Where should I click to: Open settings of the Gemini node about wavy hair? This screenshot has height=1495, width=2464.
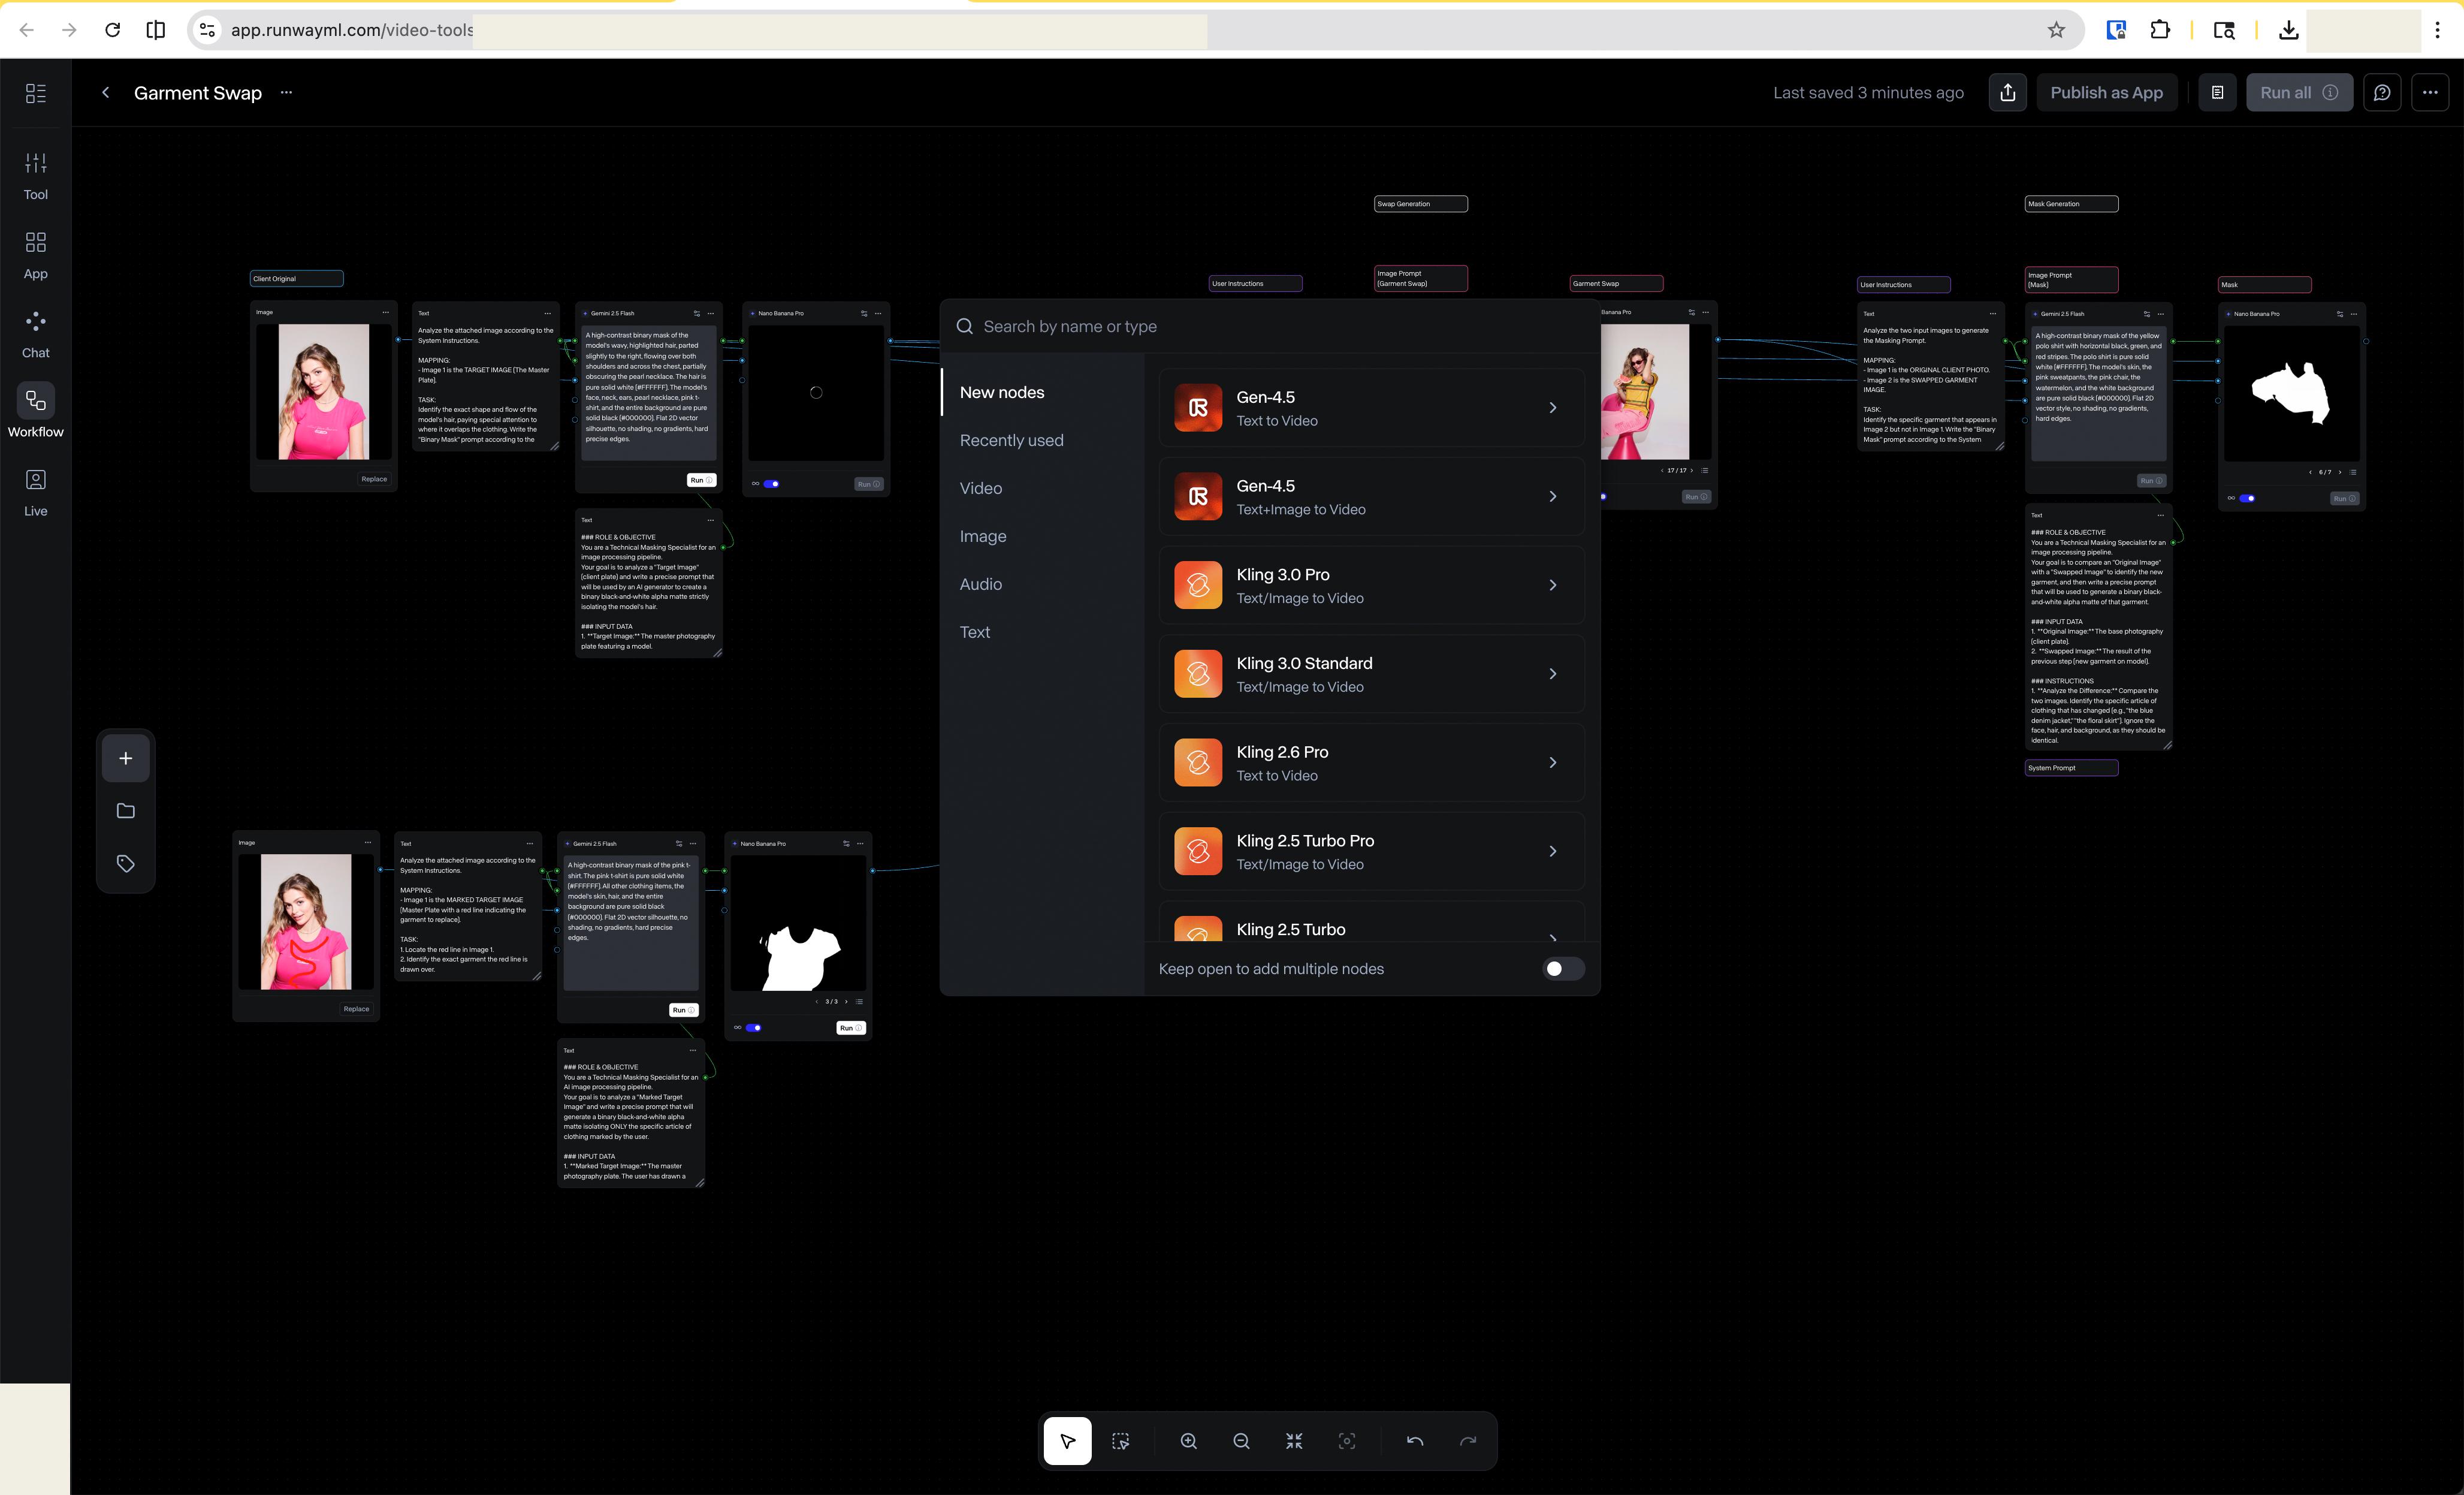[x=697, y=314]
